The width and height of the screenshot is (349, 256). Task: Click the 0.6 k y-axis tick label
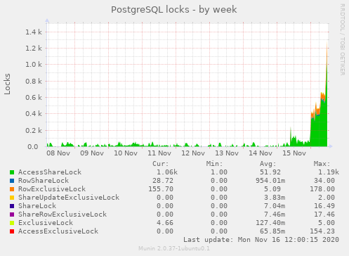34,97
